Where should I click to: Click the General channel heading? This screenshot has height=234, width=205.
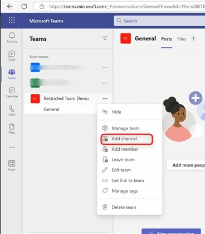click(145, 39)
